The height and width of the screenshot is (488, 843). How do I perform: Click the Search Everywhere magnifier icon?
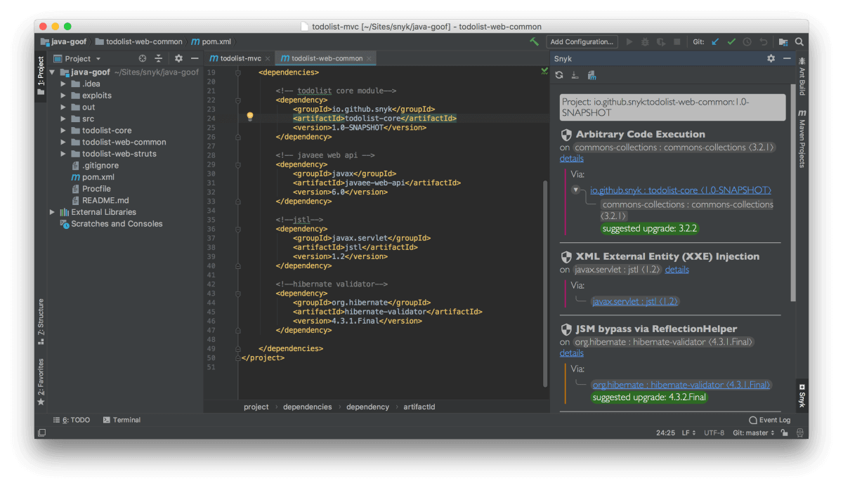click(x=799, y=42)
